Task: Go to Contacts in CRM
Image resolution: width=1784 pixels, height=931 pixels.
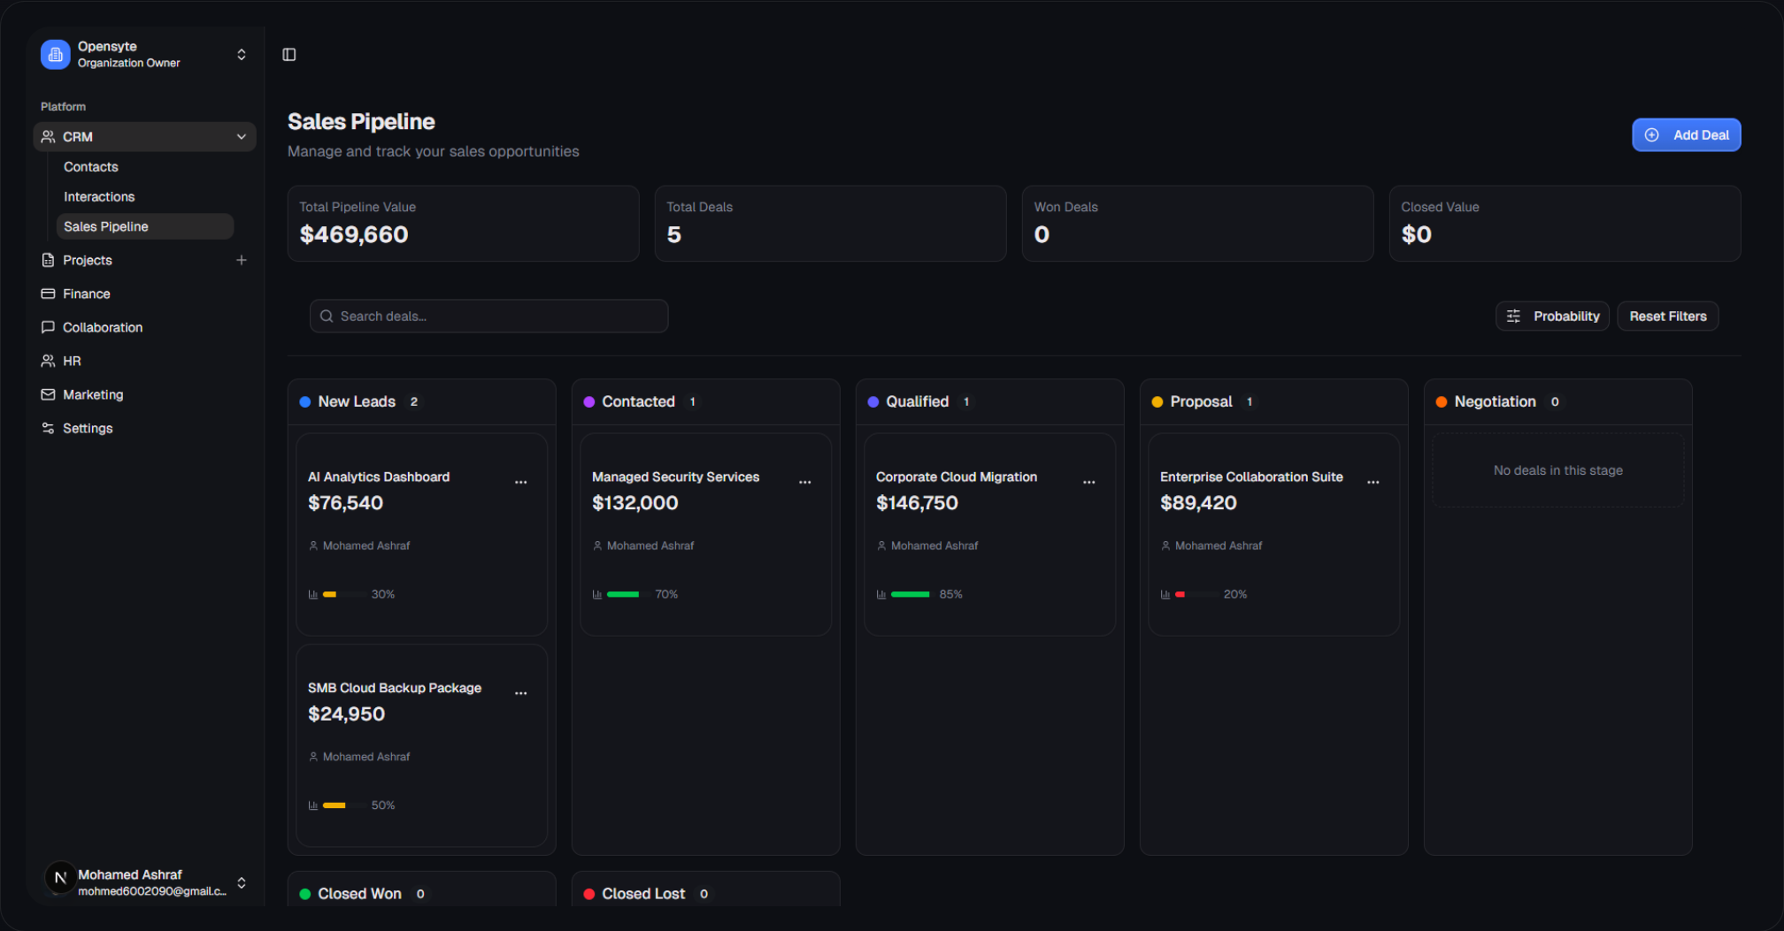Action: pyautogui.click(x=91, y=167)
